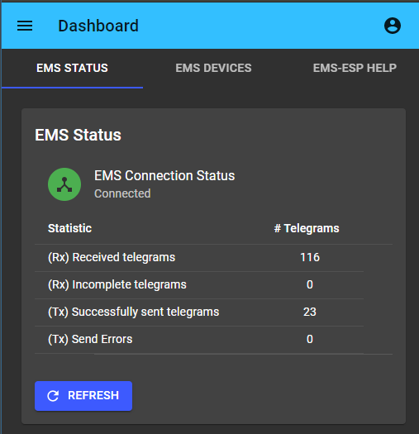This screenshot has height=434, width=419.
Task: Click the Connected status text
Action: click(122, 193)
